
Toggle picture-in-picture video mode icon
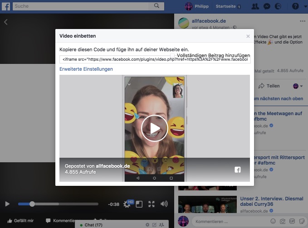[x=139, y=204]
